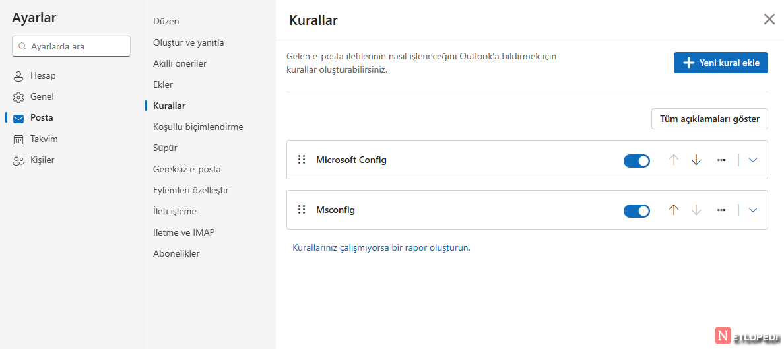Expand the Microsoft Config rule details
Viewport: 784px width, 349px height.
pos(753,160)
